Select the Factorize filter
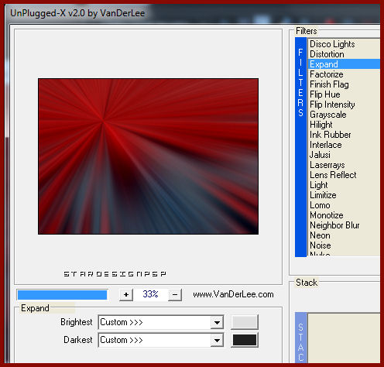 [x=344, y=74]
